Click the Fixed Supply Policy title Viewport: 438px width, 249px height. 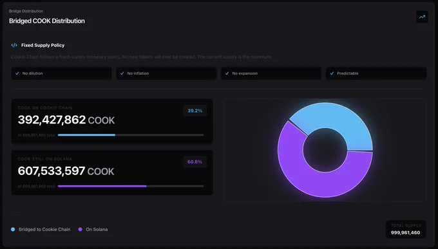coord(43,45)
